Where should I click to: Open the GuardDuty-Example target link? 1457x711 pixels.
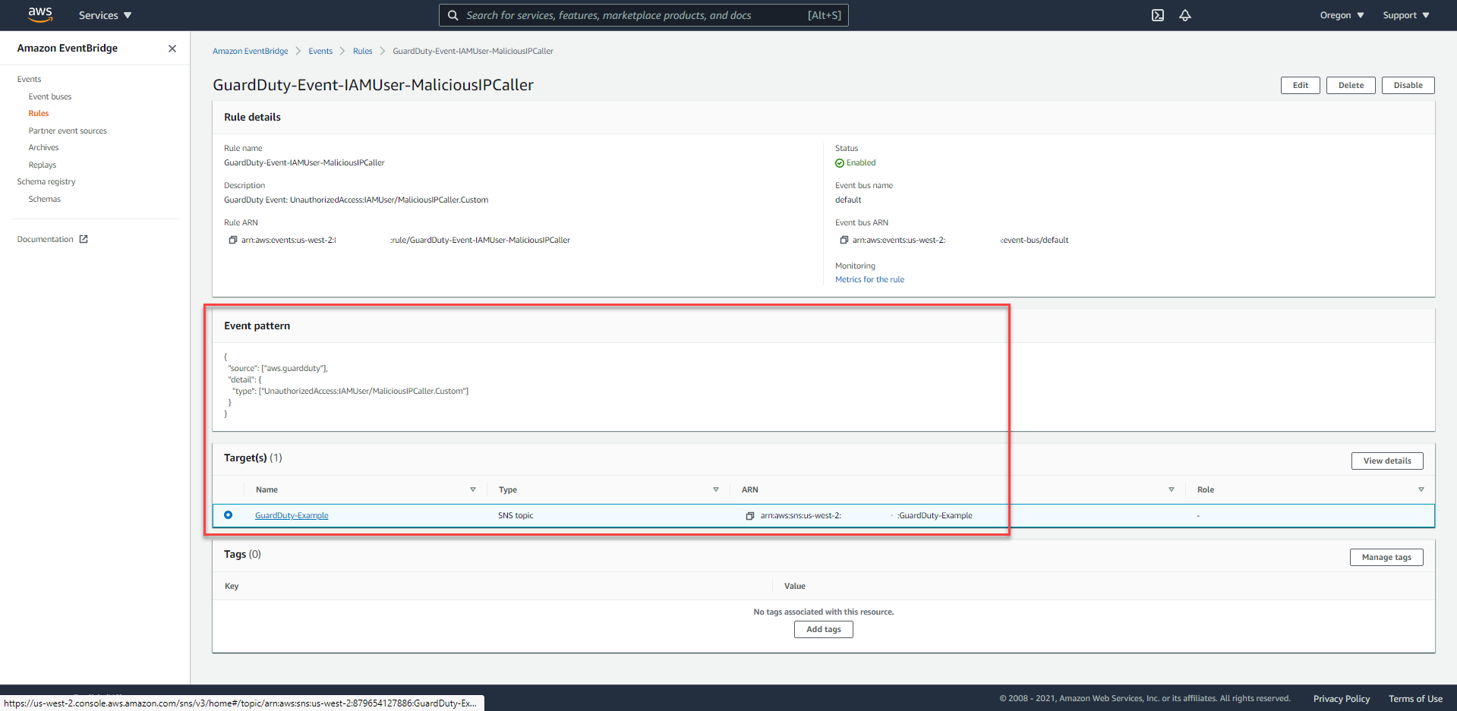tap(292, 515)
